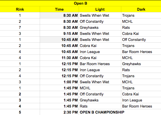
Task: Click the Rink column header
Action: 20,9
